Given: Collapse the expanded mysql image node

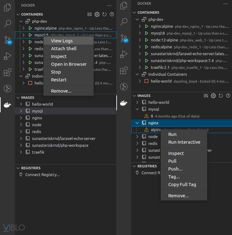Looking at the screenshot, I should [137, 109].
